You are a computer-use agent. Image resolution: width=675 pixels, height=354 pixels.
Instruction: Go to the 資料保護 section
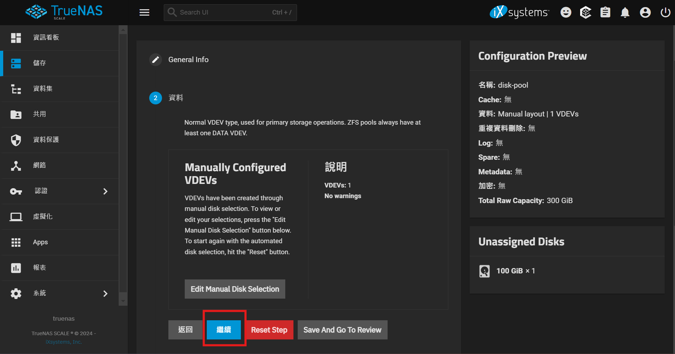pos(46,140)
